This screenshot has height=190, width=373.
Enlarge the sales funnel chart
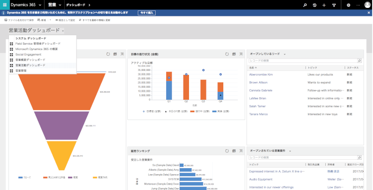122,54
